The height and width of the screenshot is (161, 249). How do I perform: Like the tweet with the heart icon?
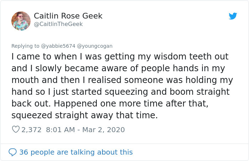point(15,130)
